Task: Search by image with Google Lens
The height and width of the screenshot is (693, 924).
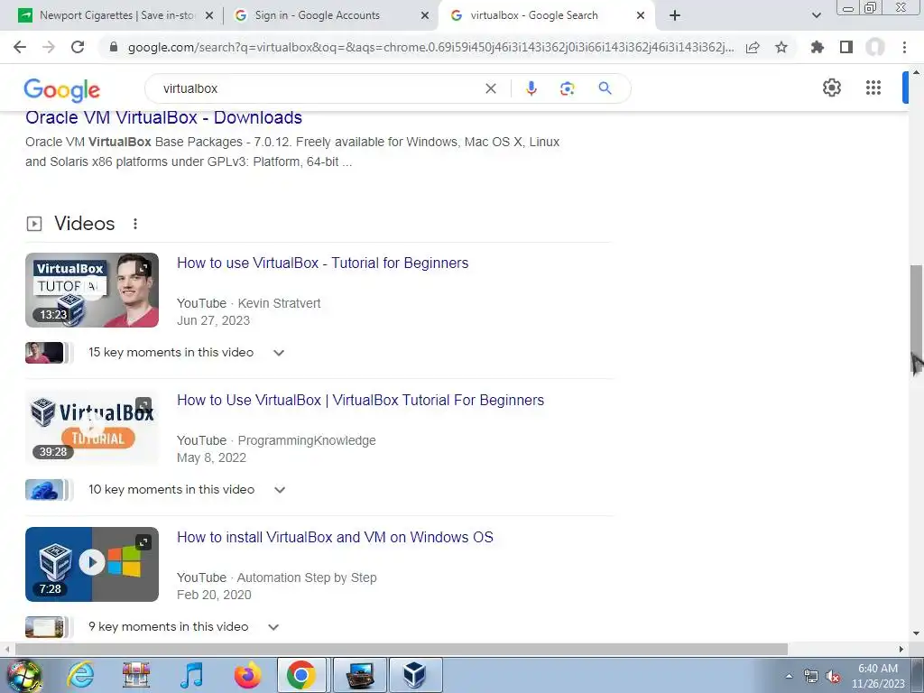Action: pyautogui.click(x=567, y=88)
